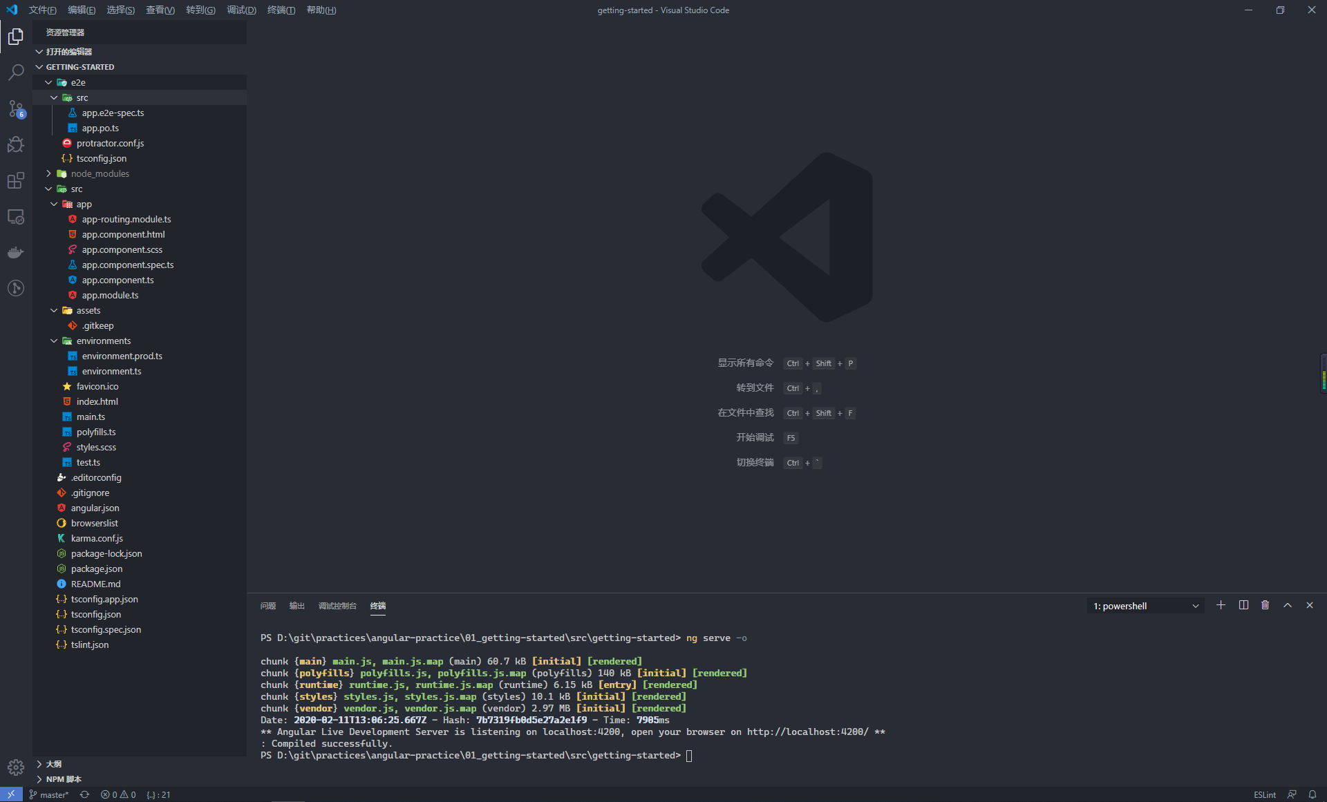The image size is (1327, 802).
Task: Click in the terminal prompt area
Action: (x=689, y=756)
